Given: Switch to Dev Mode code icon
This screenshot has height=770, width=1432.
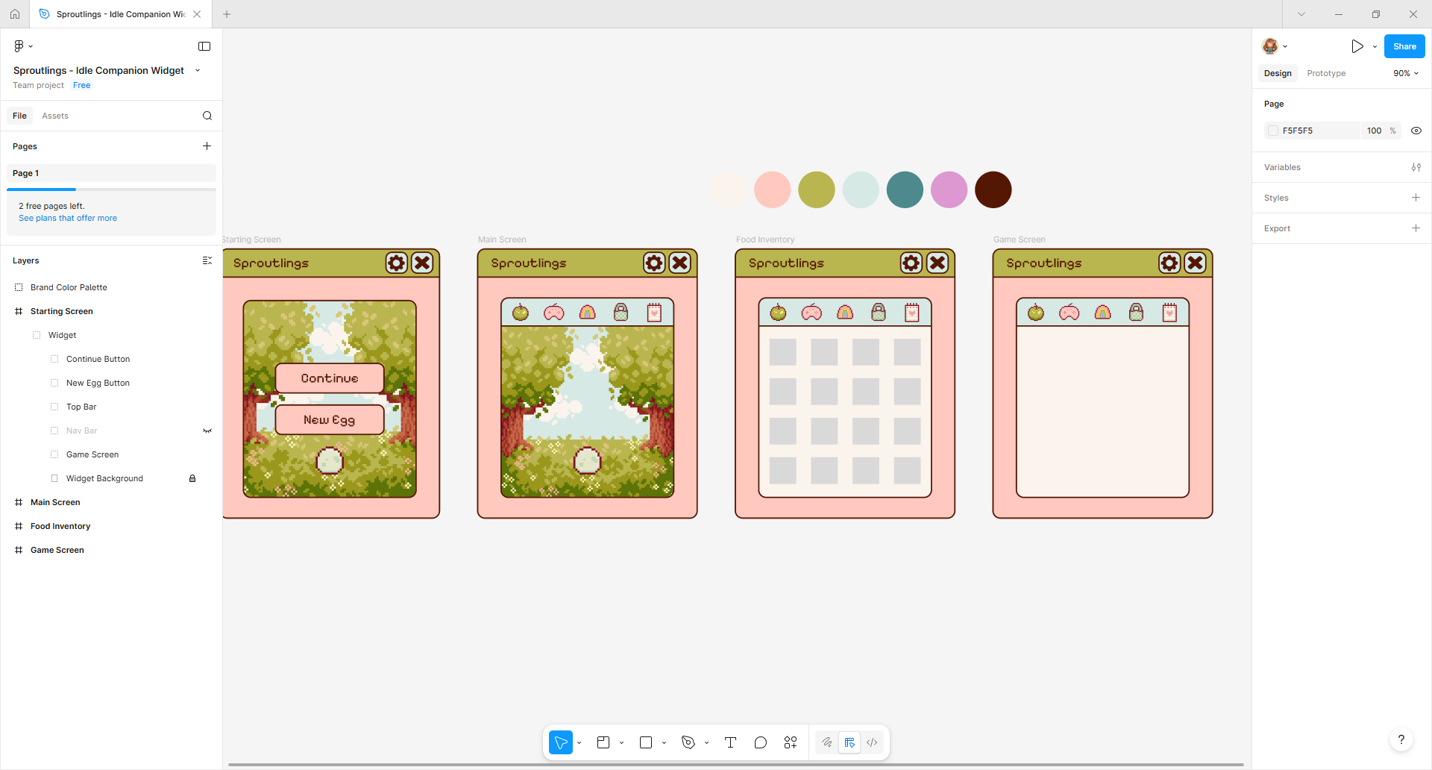Looking at the screenshot, I should [872, 742].
